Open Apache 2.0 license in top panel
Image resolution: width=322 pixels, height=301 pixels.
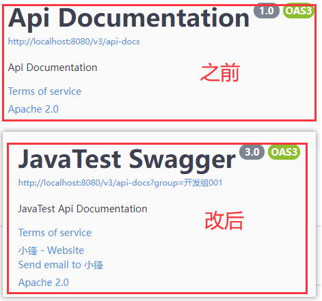pyautogui.click(x=33, y=109)
